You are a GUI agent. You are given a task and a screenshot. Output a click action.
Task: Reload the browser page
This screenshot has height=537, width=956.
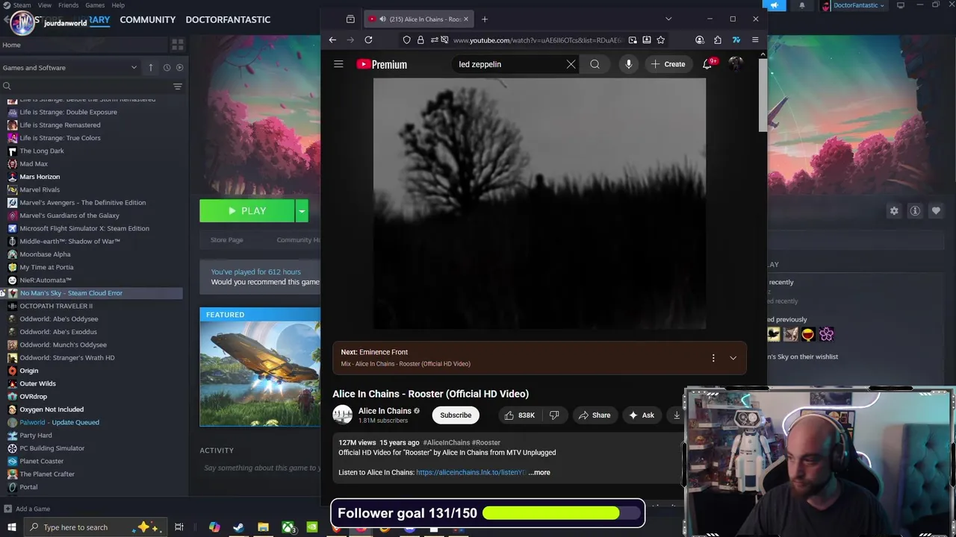[368, 40]
